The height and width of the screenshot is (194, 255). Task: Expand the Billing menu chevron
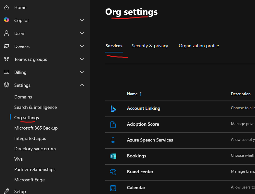point(82,72)
